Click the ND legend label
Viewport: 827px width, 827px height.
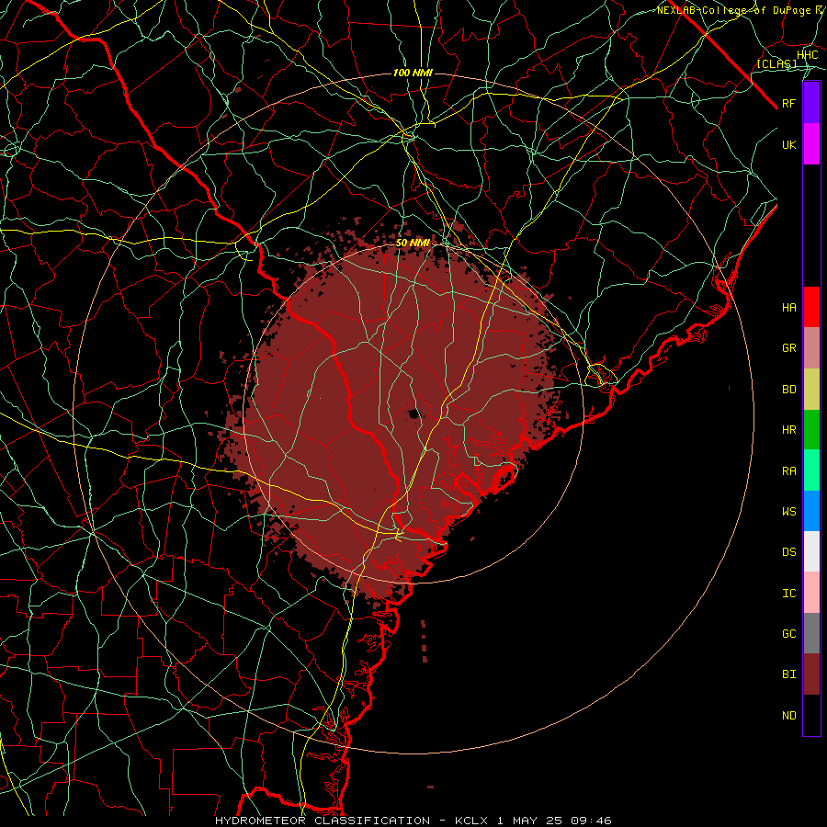(x=788, y=716)
